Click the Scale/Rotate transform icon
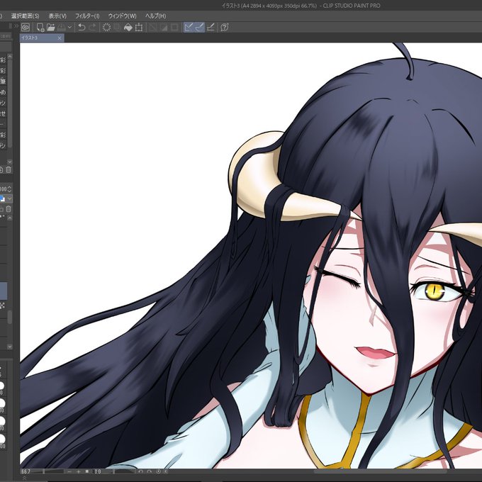The image size is (482, 482). pyautogui.click(x=139, y=28)
